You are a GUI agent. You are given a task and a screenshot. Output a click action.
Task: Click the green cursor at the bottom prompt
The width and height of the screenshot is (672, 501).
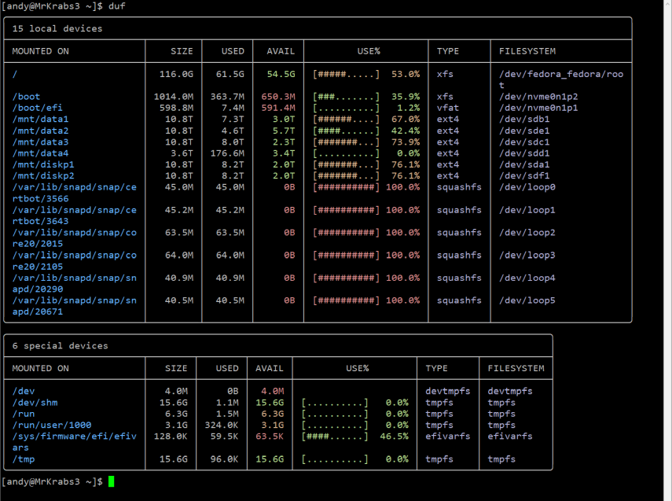tap(112, 481)
